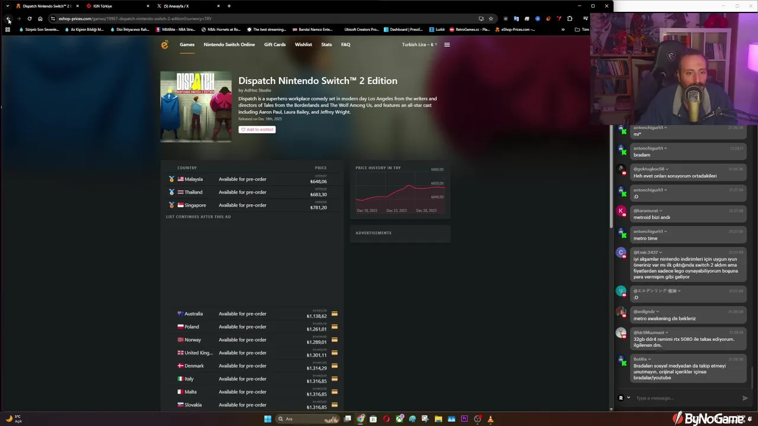This screenshot has width=758, height=426.
Task: Open the weather widget on taskbar
Action: (x=14, y=419)
